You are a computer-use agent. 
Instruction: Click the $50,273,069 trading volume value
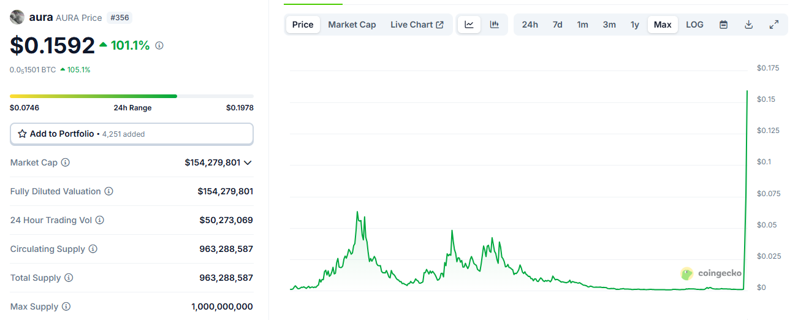tap(226, 220)
